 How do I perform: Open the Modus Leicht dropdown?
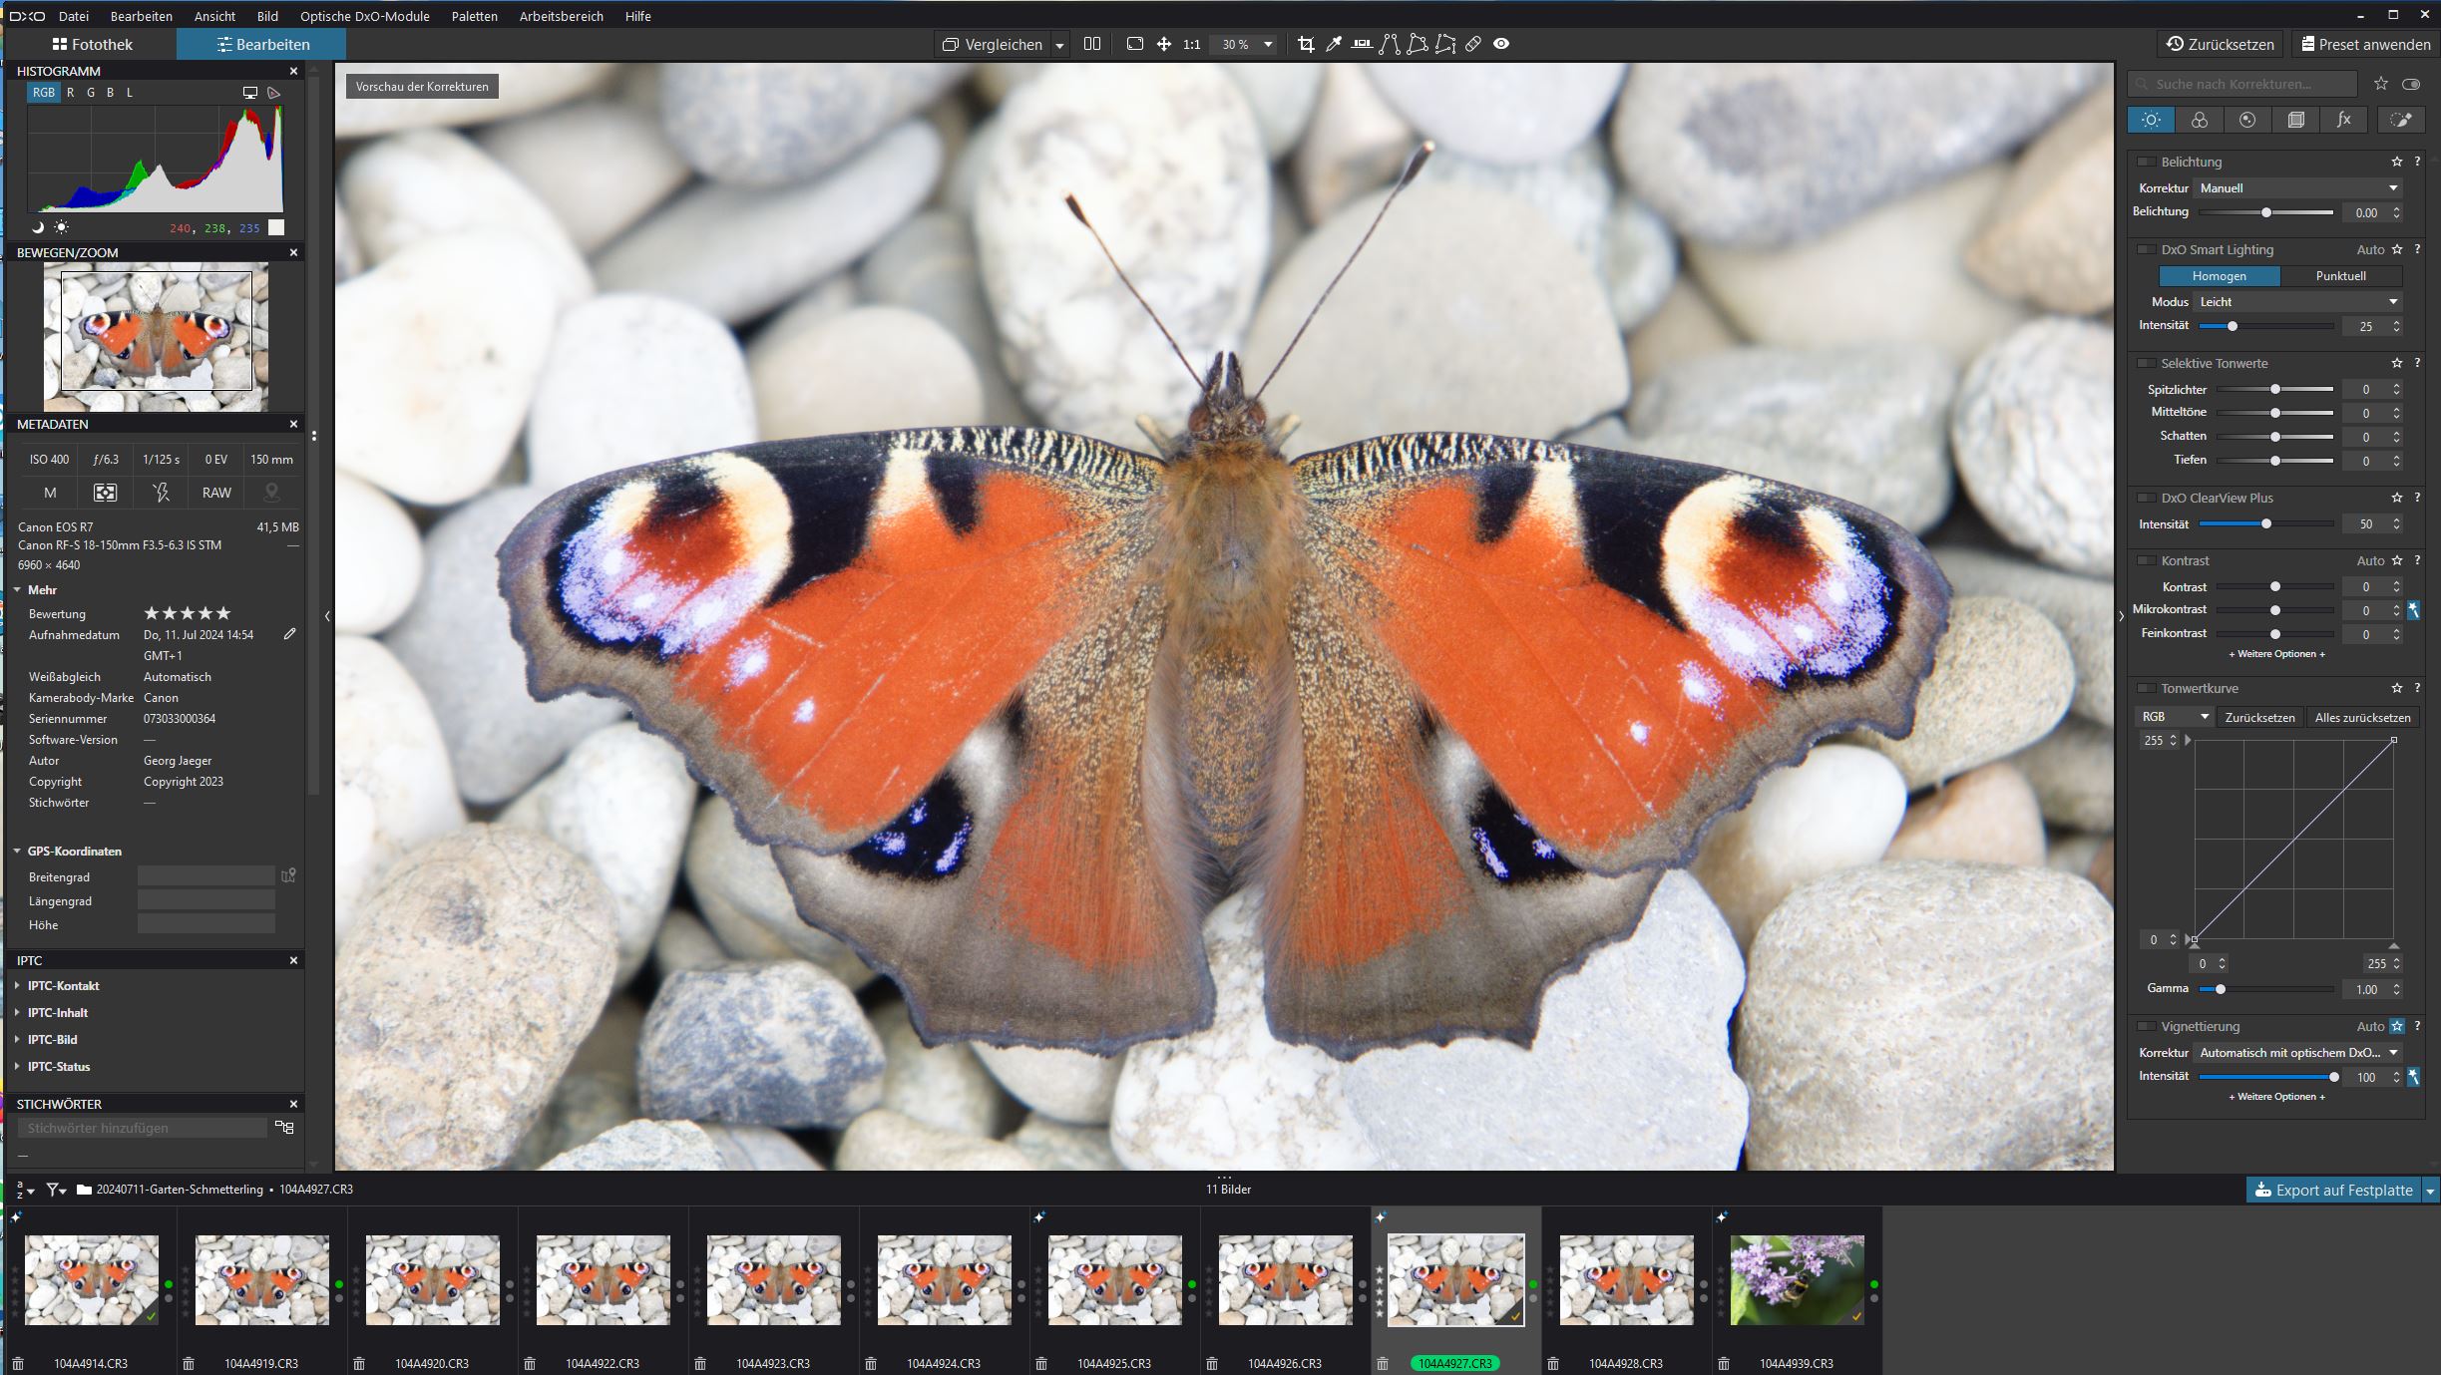click(2297, 301)
